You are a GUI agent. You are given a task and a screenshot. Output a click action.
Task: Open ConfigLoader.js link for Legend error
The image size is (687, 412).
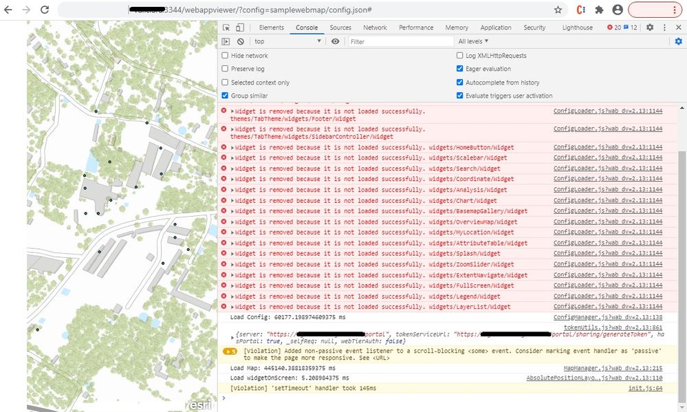coord(608,296)
